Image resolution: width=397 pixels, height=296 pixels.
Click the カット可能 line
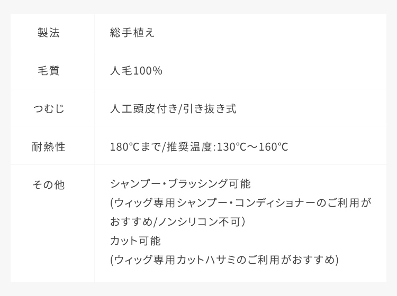[x=136, y=240]
